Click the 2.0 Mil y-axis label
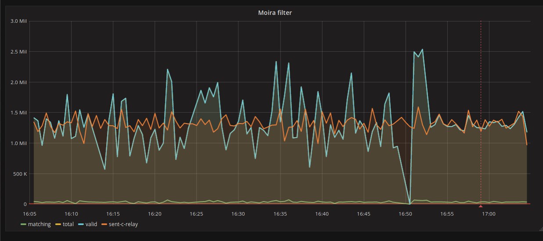 click(x=19, y=82)
